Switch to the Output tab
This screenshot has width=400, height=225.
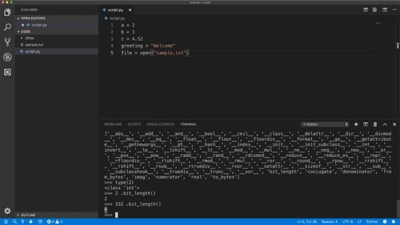(x=134, y=124)
